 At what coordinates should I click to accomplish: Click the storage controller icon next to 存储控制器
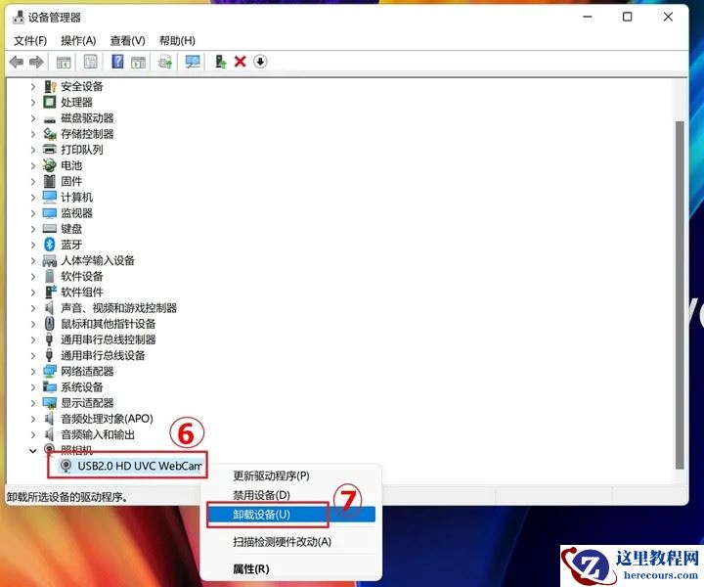coord(50,133)
